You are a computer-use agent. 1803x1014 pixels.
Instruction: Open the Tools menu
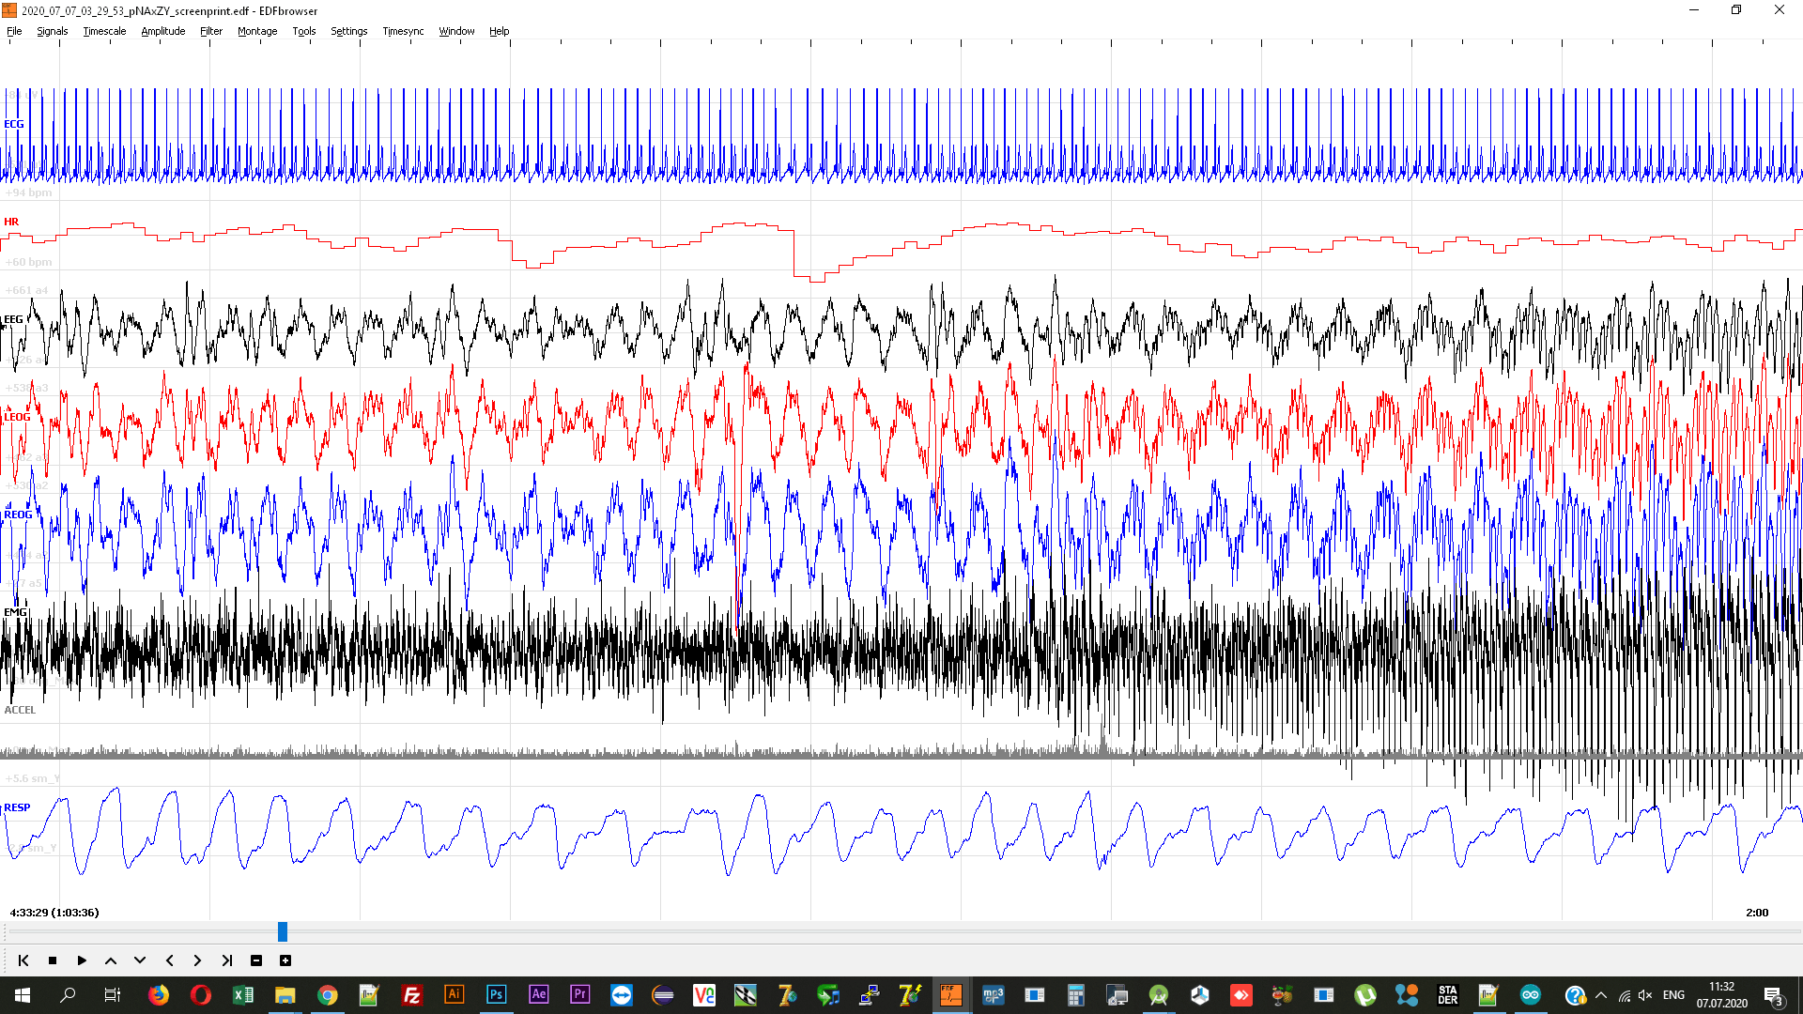coord(304,31)
